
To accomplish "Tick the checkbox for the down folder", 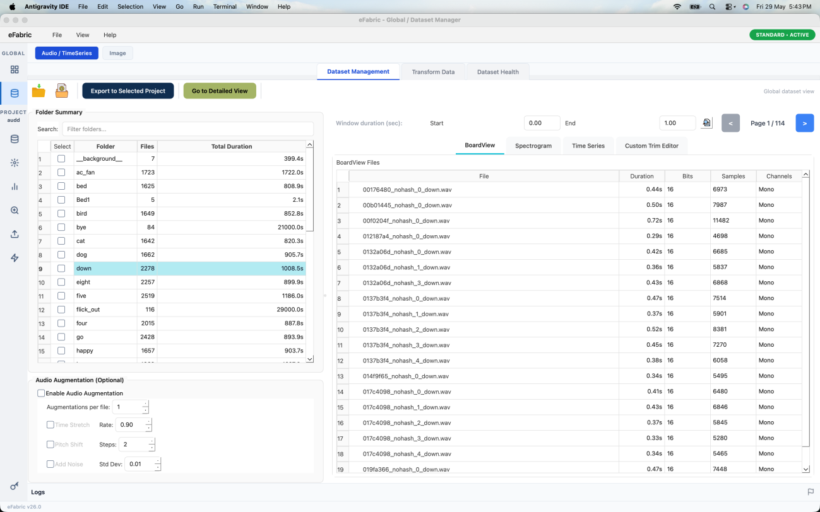I will coord(61,269).
